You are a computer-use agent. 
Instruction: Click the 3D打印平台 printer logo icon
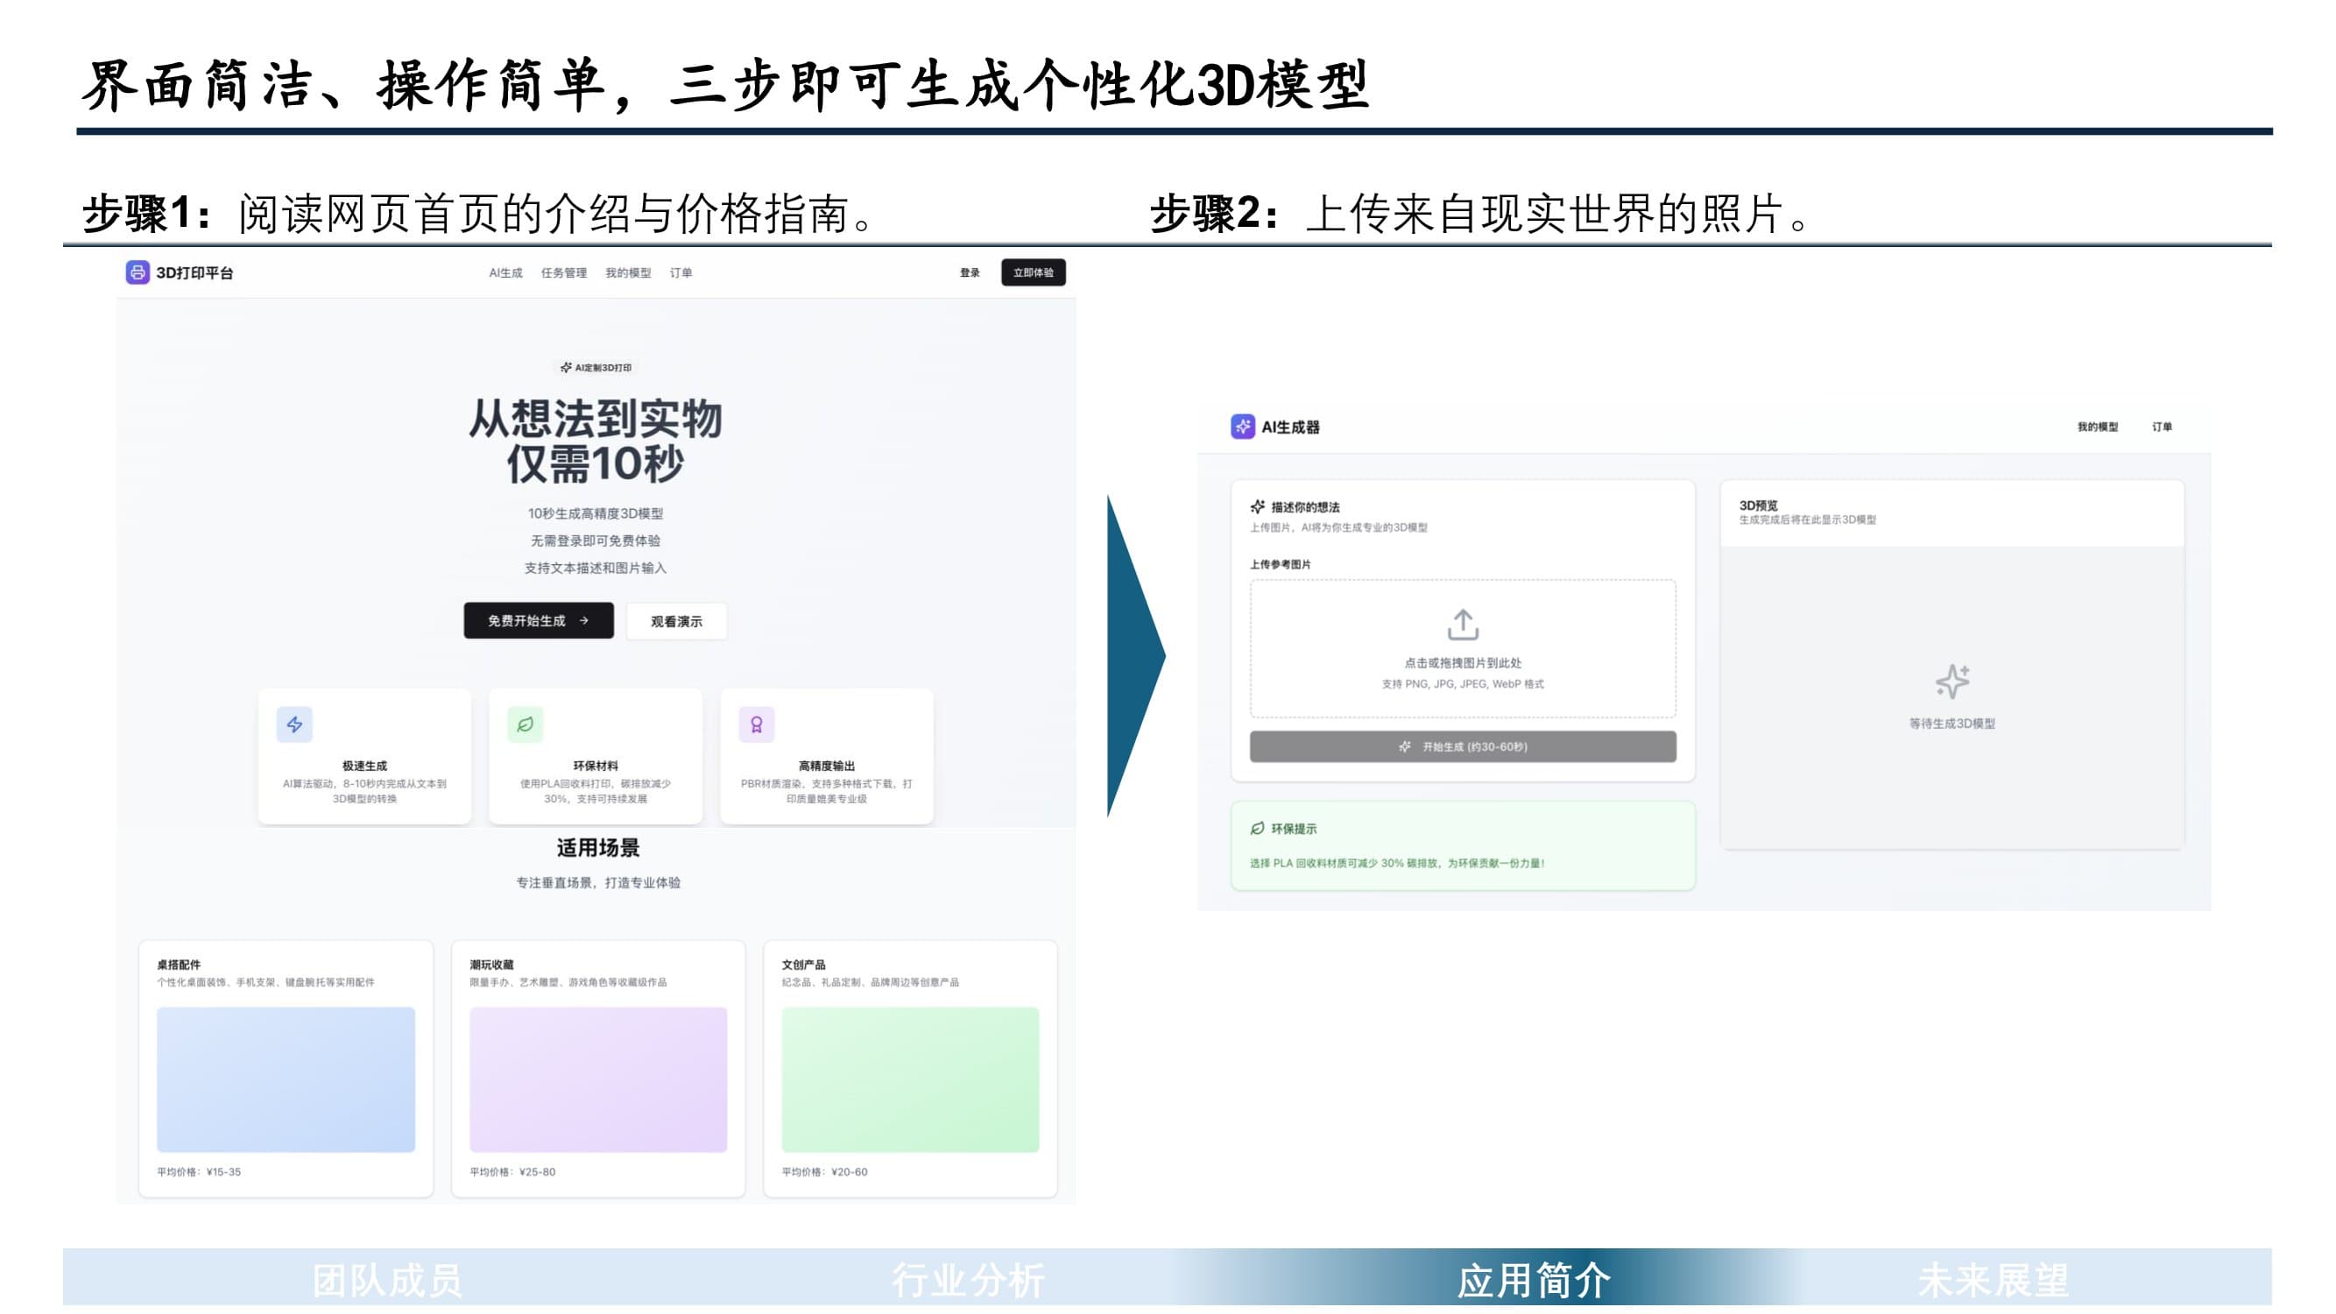tap(137, 272)
